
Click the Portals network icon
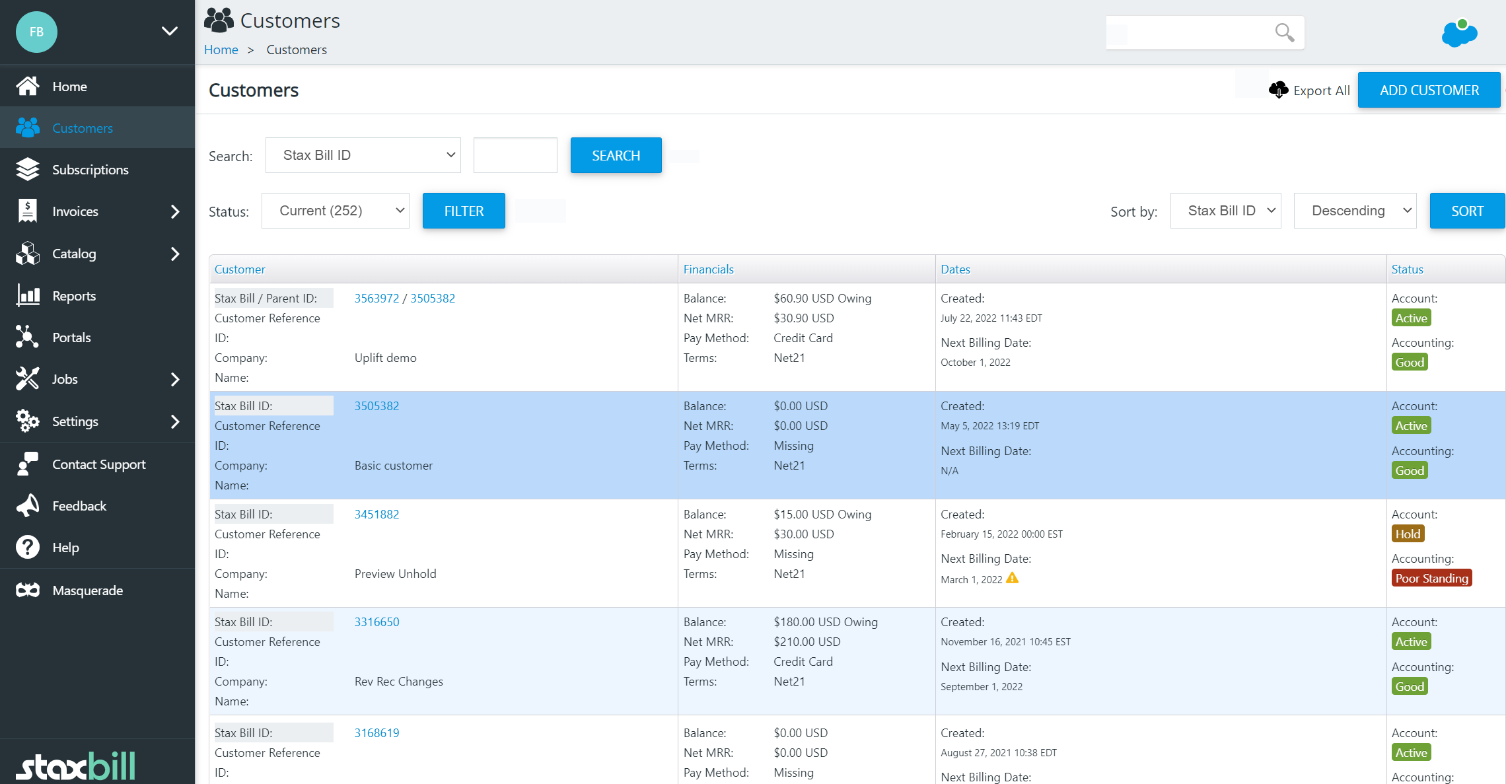(28, 337)
